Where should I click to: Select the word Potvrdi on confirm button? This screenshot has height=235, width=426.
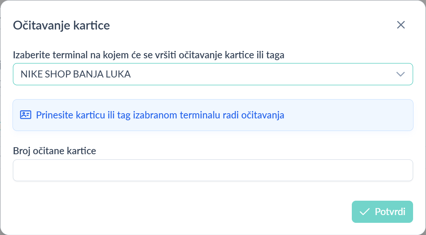[x=390, y=212]
